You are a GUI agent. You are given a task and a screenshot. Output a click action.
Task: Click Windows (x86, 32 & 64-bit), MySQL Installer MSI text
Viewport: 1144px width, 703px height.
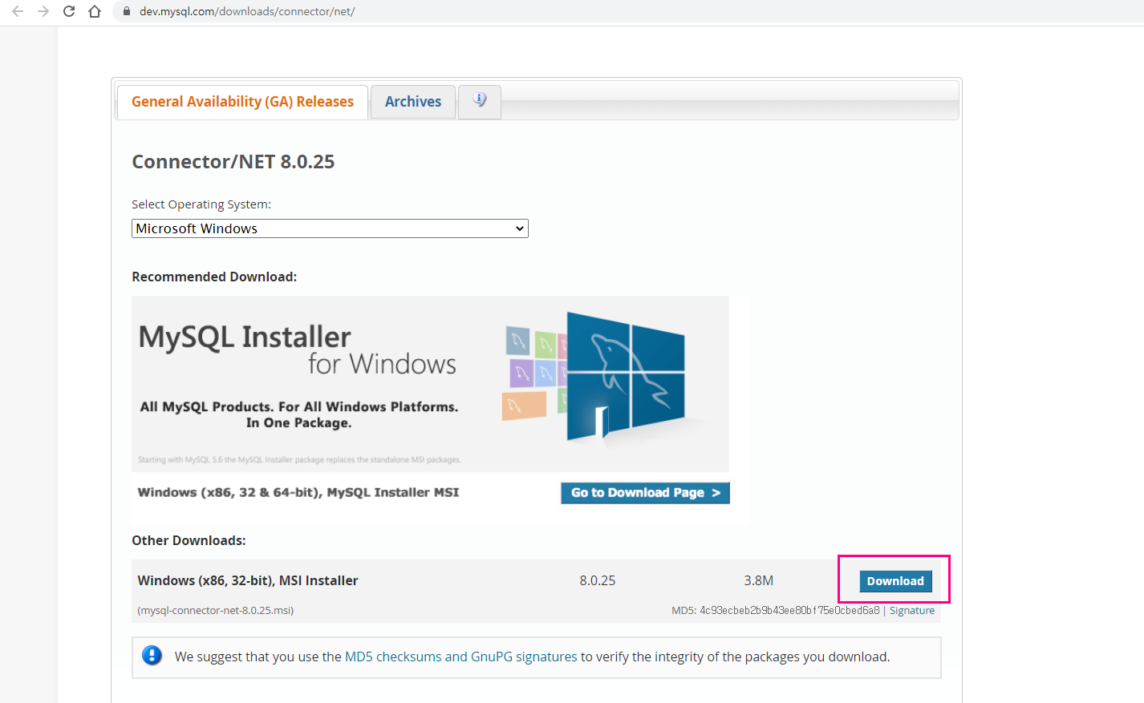tap(298, 492)
